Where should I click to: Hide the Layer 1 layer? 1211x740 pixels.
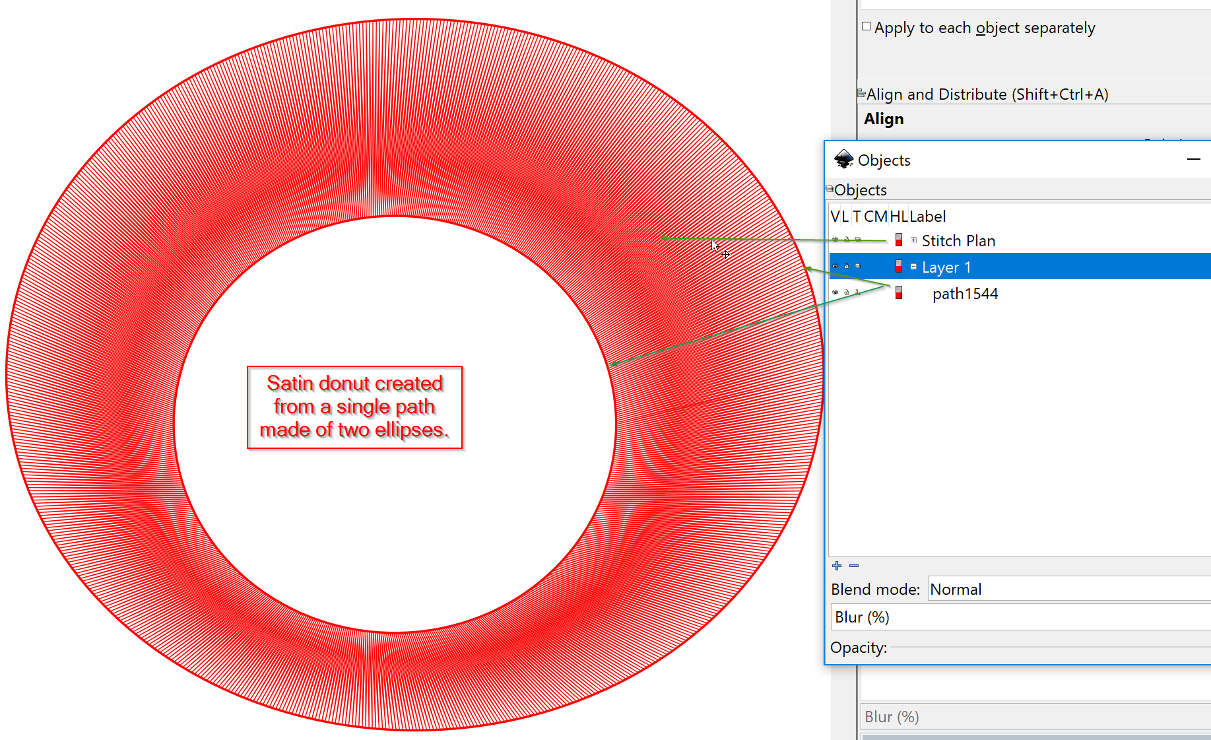click(x=835, y=267)
